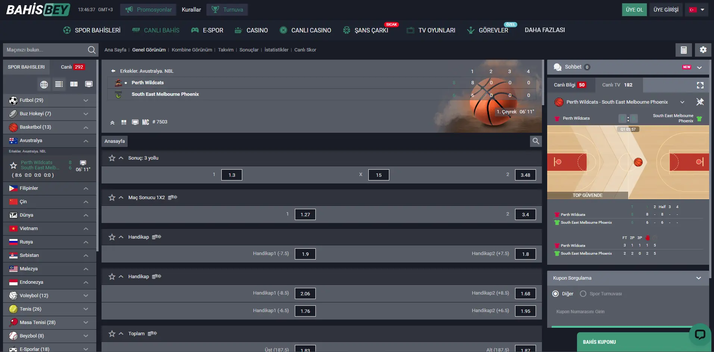
Task: Click the pin icon next to the match title
Action: pyautogui.click(x=700, y=102)
